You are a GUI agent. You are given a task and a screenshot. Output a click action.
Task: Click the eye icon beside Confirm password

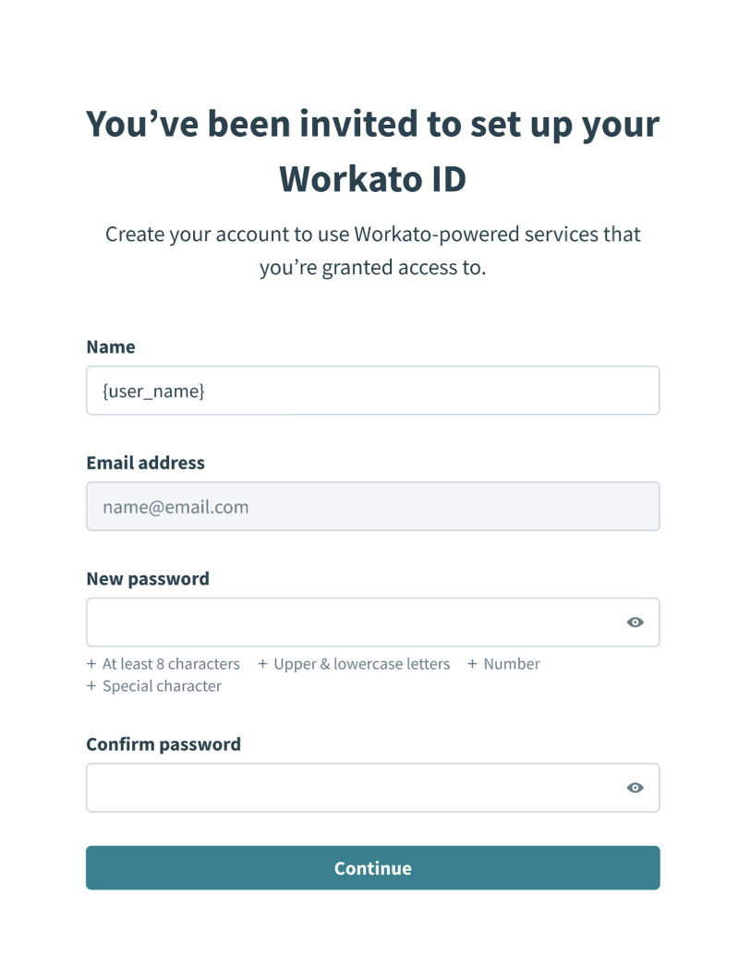pos(635,787)
